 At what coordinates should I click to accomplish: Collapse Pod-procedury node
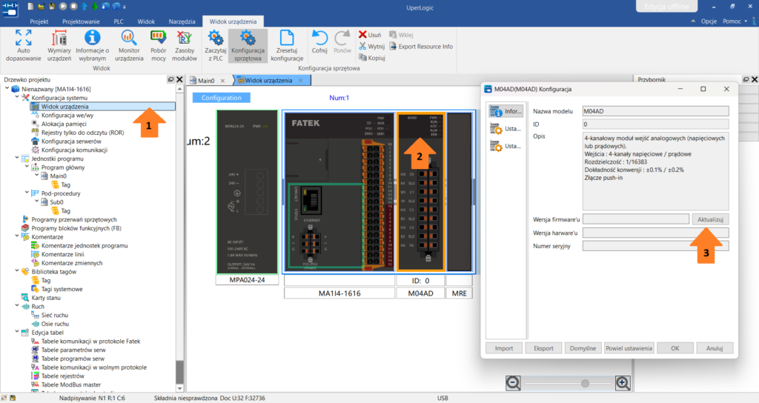click(x=27, y=193)
